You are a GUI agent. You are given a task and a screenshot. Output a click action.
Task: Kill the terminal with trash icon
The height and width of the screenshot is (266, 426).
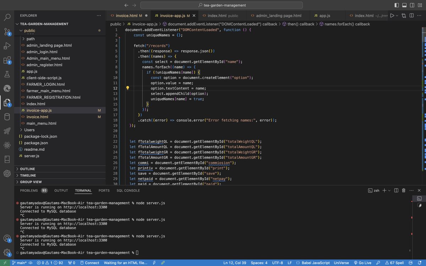click(404, 190)
